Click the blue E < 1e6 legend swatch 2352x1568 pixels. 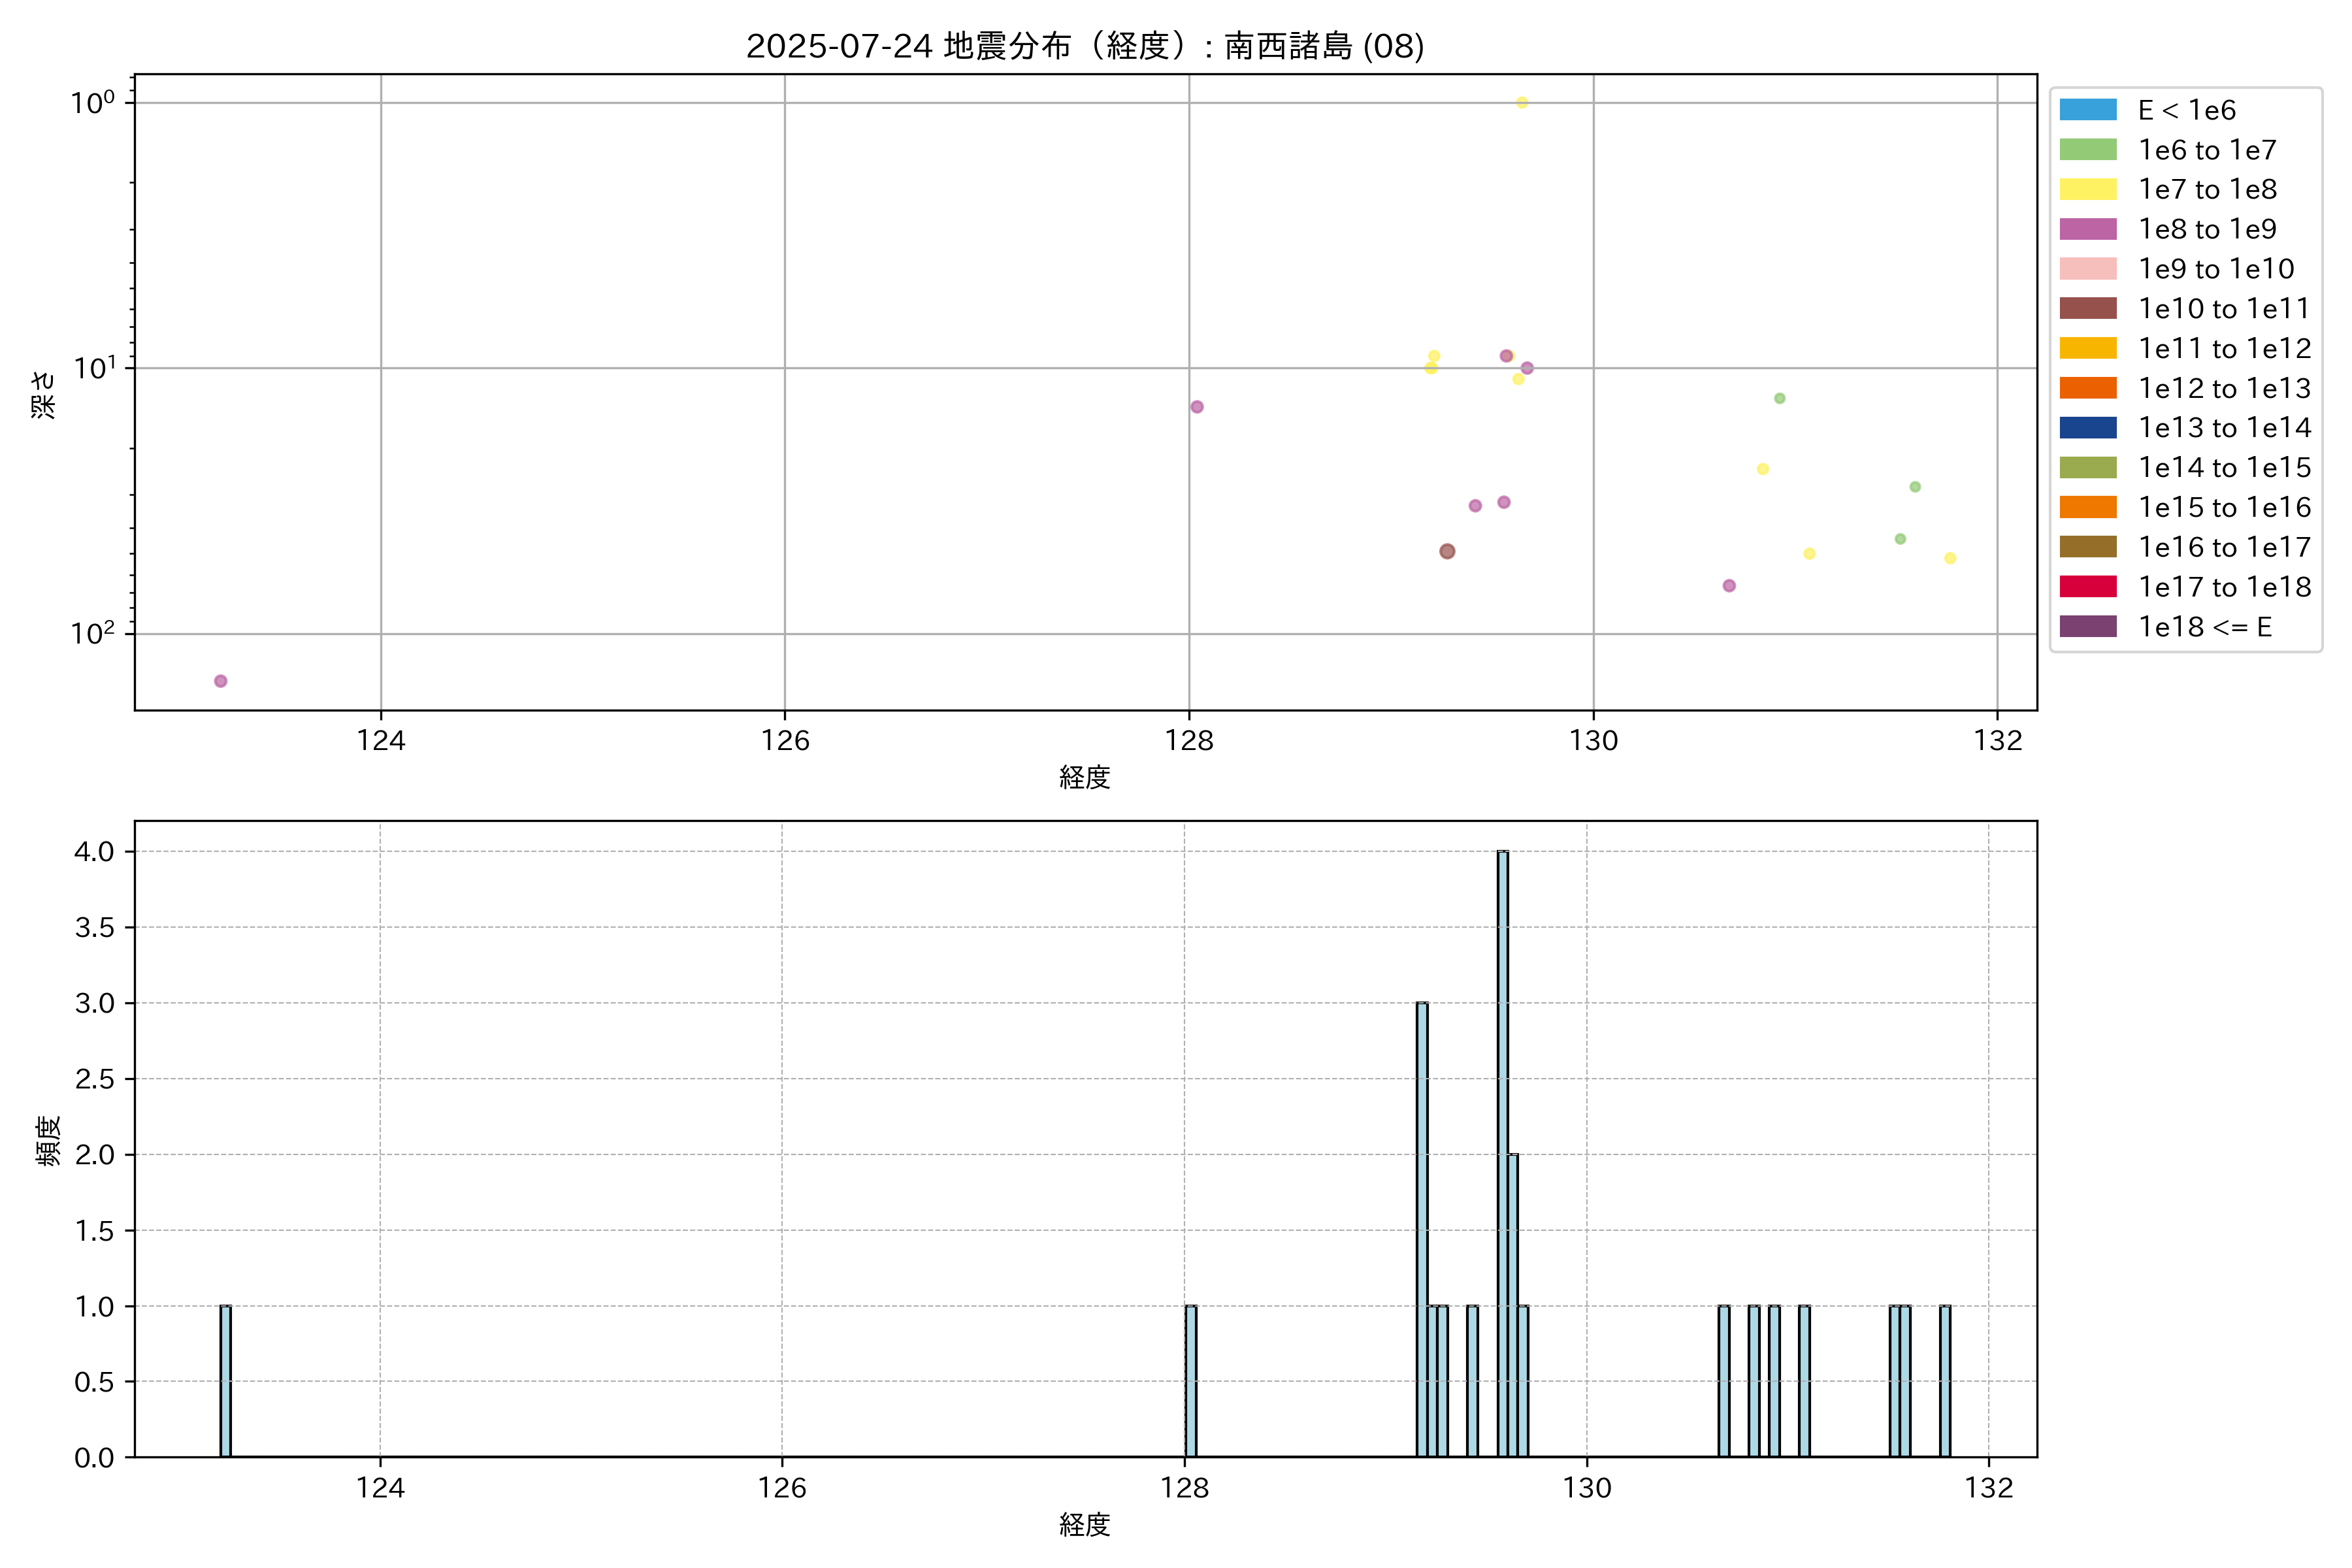click(x=2087, y=110)
